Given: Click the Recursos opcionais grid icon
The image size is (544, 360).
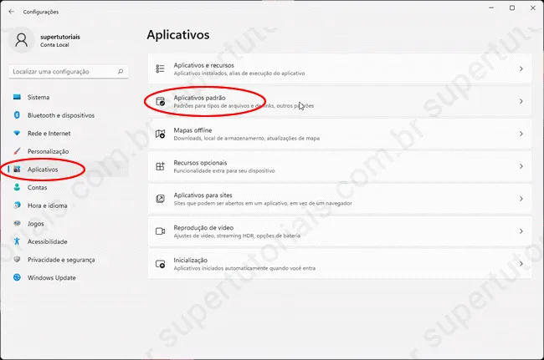Looking at the screenshot, I should click(x=160, y=166).
